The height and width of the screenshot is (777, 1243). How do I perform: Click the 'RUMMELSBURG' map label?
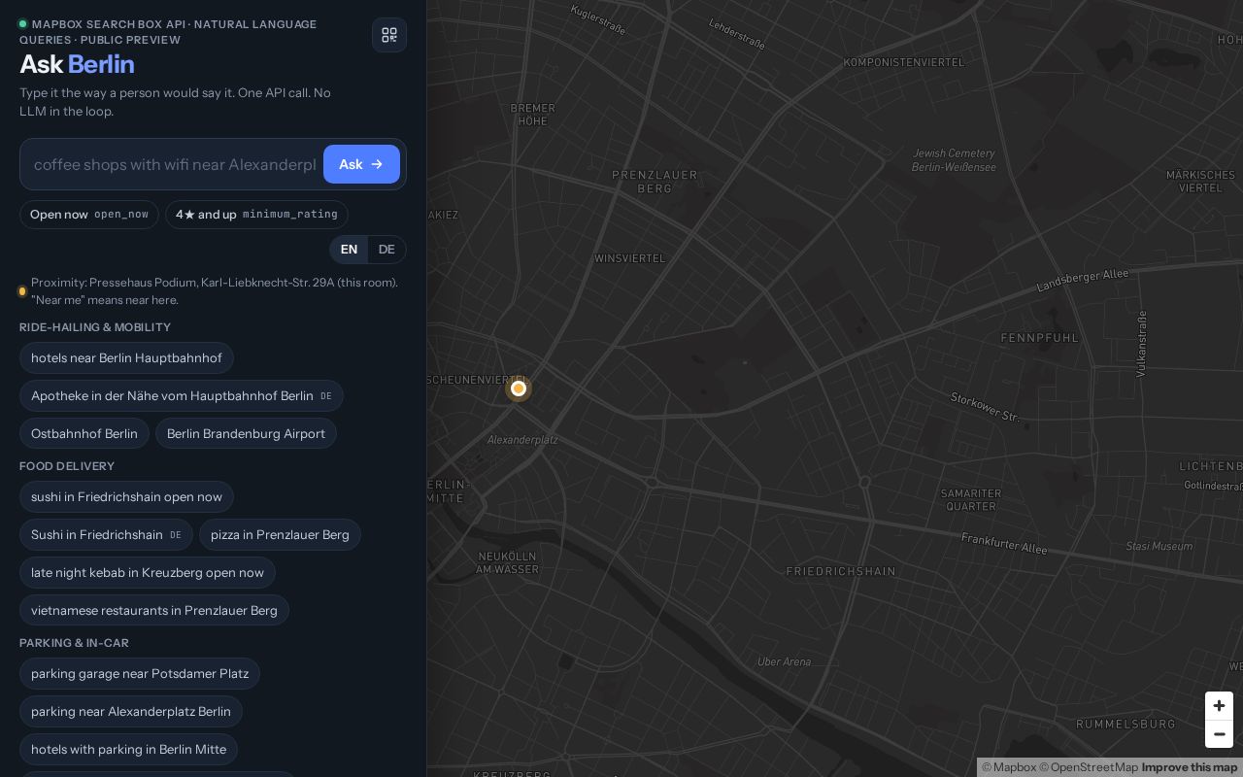coord(1125,725)
